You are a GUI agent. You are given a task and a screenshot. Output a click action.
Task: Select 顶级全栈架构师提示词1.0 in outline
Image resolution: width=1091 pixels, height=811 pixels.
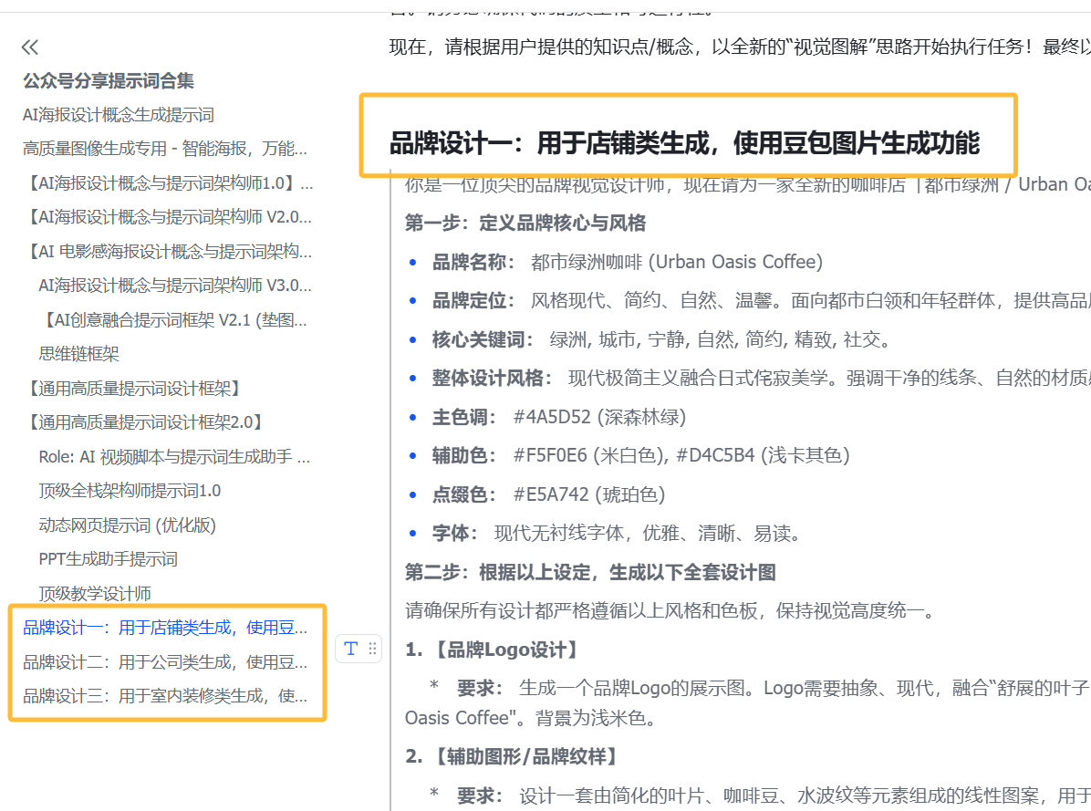[x=130, y=491]
